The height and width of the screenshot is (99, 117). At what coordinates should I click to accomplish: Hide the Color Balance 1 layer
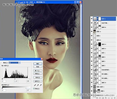92,23
